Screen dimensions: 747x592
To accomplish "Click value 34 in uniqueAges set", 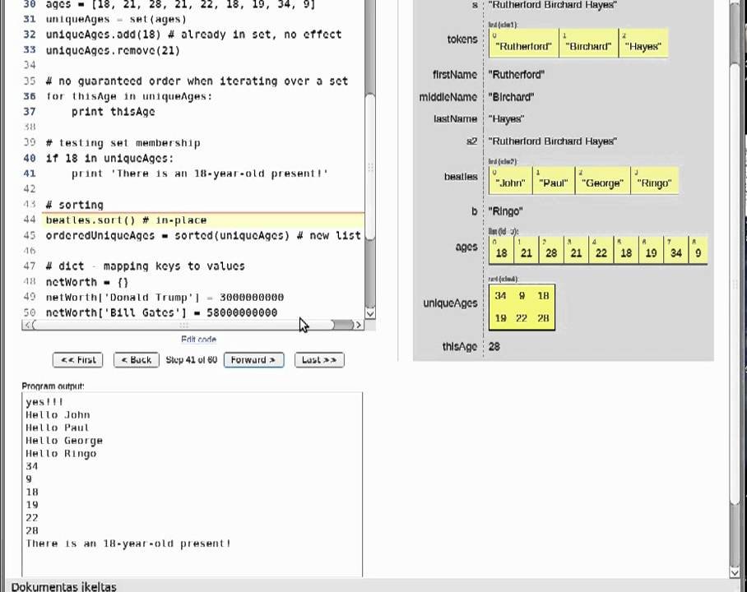I will tap(500, 296).
